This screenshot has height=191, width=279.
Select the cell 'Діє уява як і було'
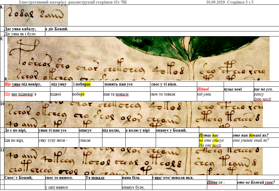click(x=24, y=34)
